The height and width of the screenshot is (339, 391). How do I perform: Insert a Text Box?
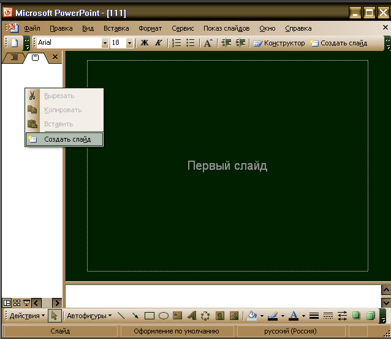click(x=178, y=316)
